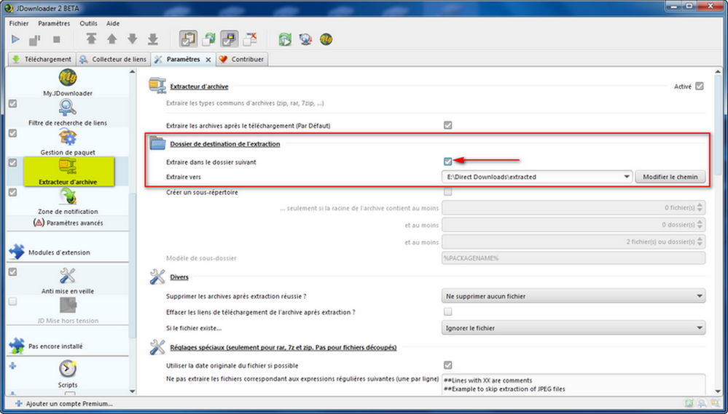Open Paramètres avancés in the sidebar
Image resolution: width=728 pixels, height=414 pixels.
coord(68,223)
